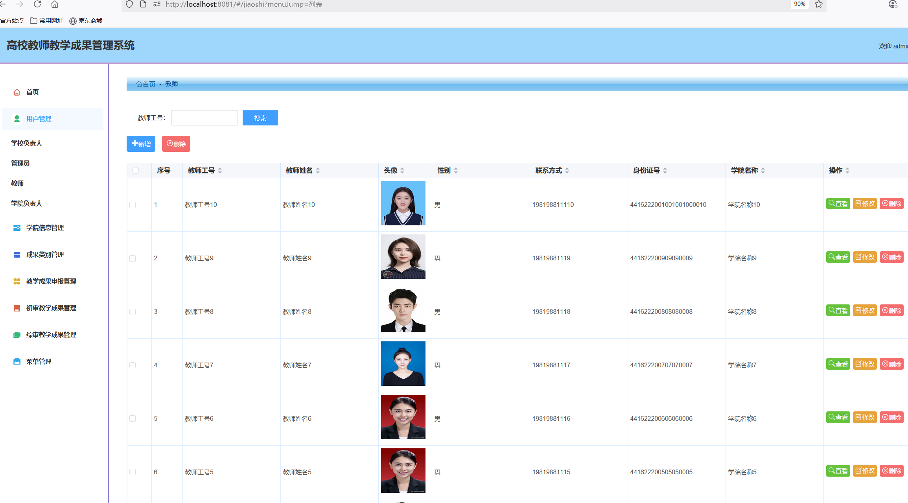The height and width of the screenshot is (503, 908).
Task: Sort by the 联系方式 column arrows
Action: pos(567,171)
